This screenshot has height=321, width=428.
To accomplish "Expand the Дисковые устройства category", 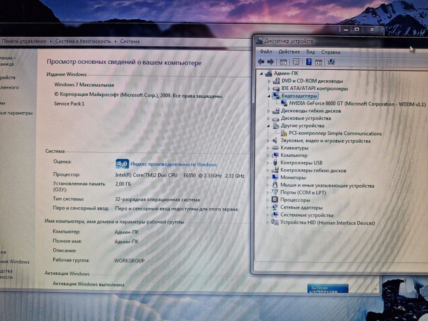I will (269, 118).
